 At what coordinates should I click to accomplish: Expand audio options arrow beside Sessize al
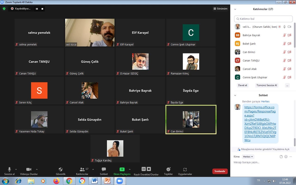coord(16,169)
